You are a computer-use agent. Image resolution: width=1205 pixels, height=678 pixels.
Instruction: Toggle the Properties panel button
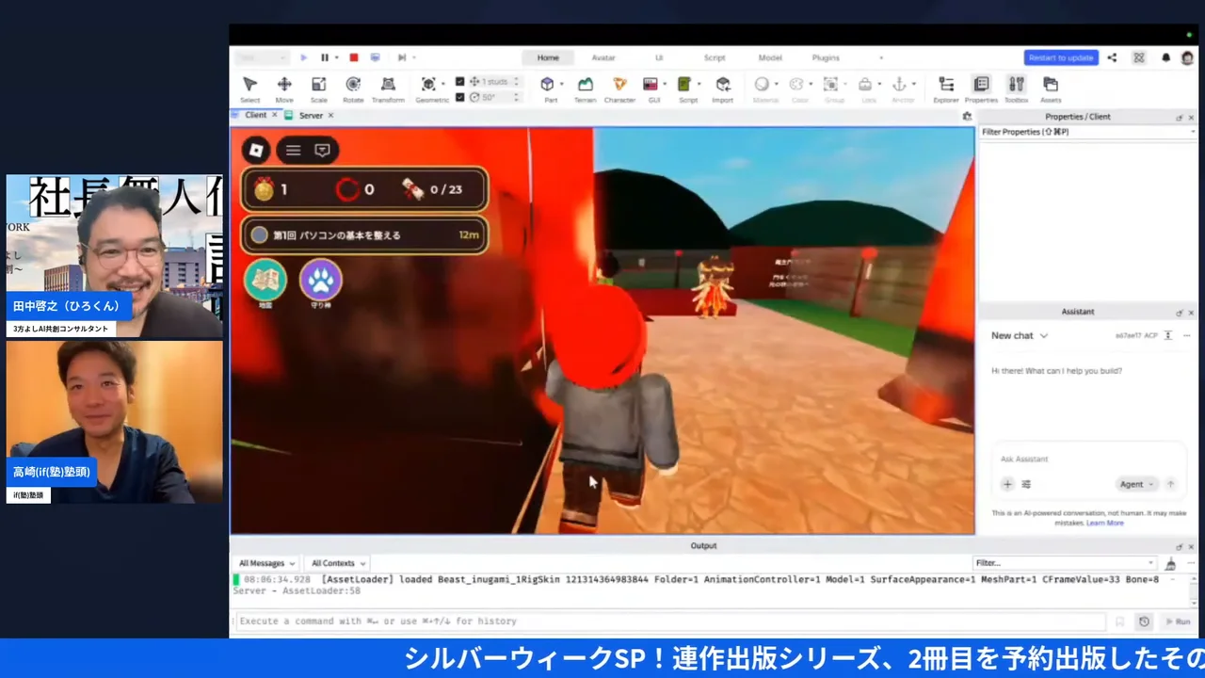coord(981,89)
